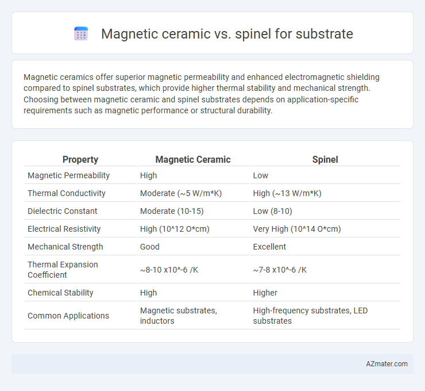Click 'Very High (10^14 O*cm)' cell

297,229
